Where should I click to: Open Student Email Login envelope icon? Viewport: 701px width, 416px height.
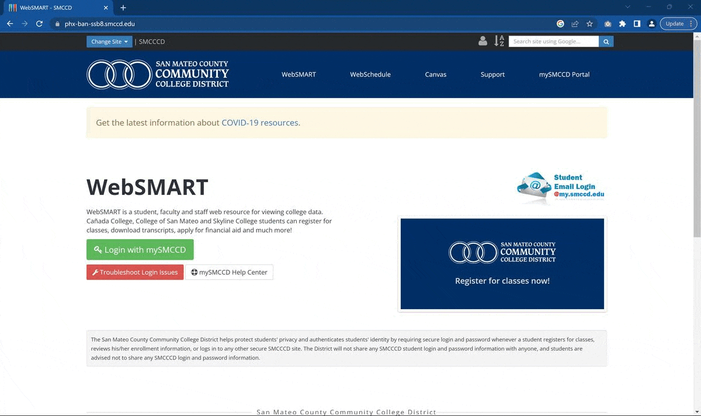534,187
